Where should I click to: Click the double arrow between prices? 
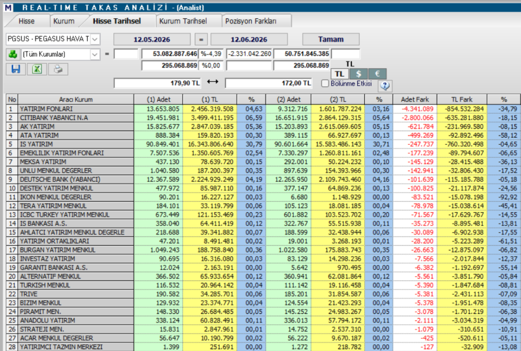coord(213,81)
